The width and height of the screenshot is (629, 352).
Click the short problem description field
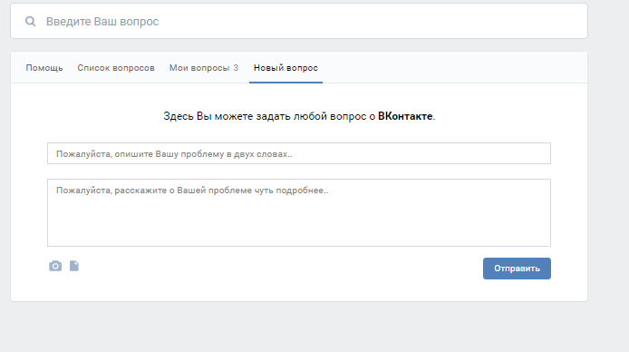pos(299,153)
